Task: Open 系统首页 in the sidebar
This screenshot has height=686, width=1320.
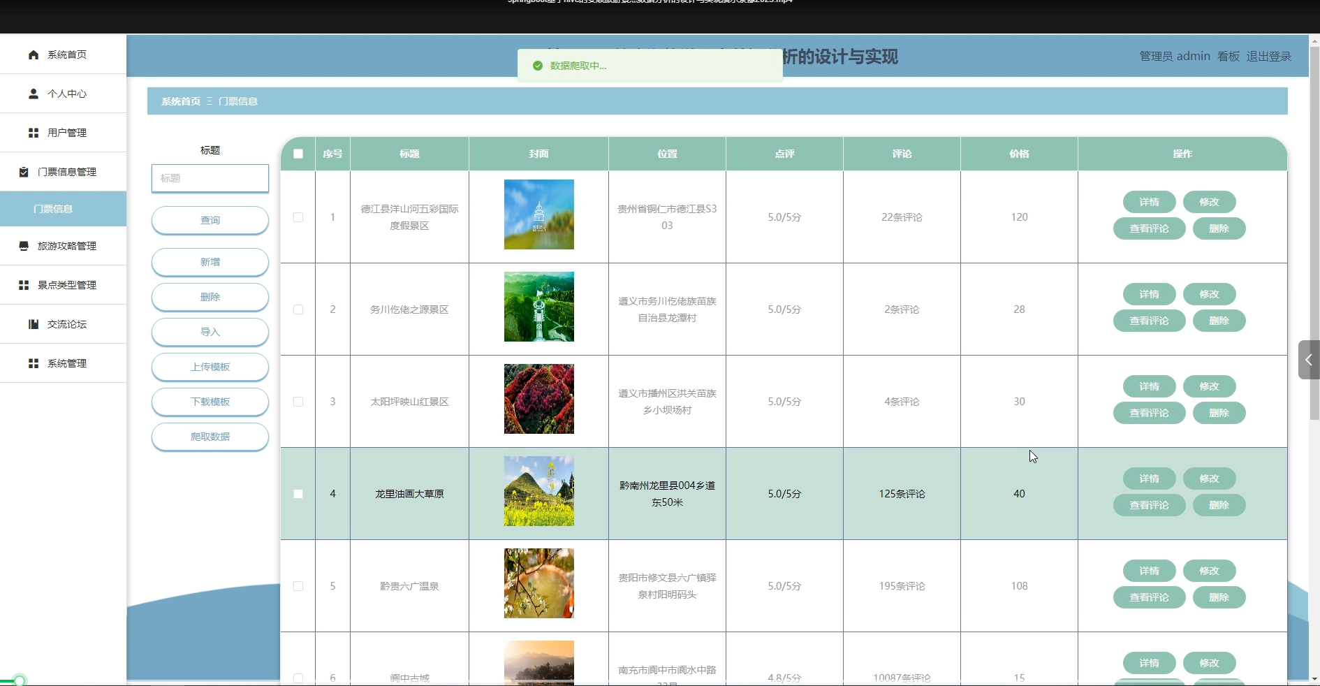Action: coord(63,54)
